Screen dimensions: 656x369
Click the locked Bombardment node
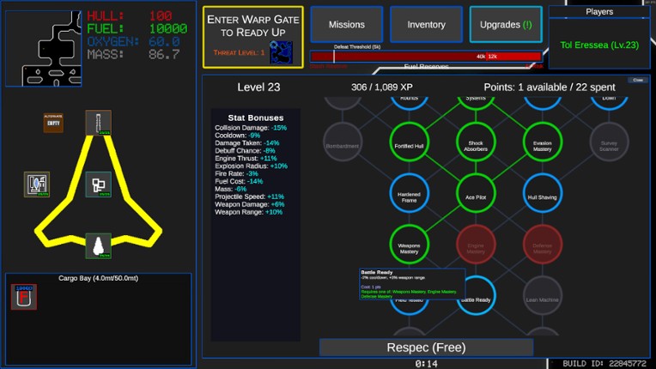tap(343, 142)
